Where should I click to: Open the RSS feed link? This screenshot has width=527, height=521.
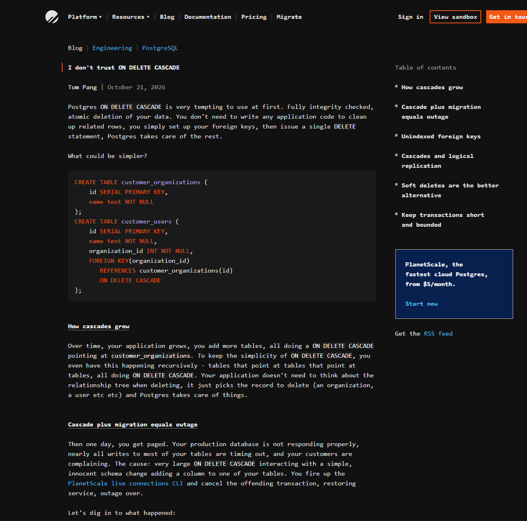(x=438, y=334)
